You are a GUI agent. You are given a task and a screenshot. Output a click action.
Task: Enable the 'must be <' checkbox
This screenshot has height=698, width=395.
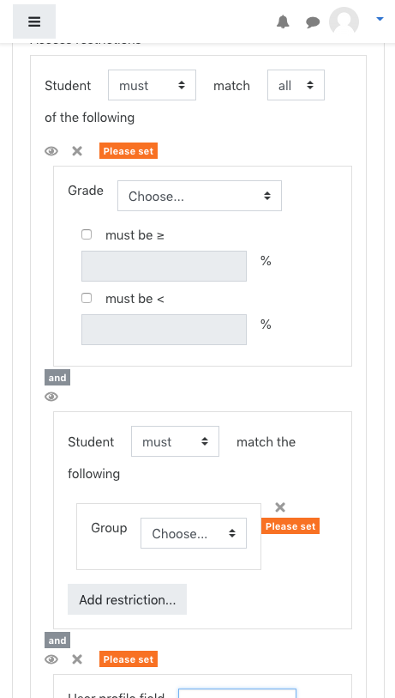[x=87, y=298]
